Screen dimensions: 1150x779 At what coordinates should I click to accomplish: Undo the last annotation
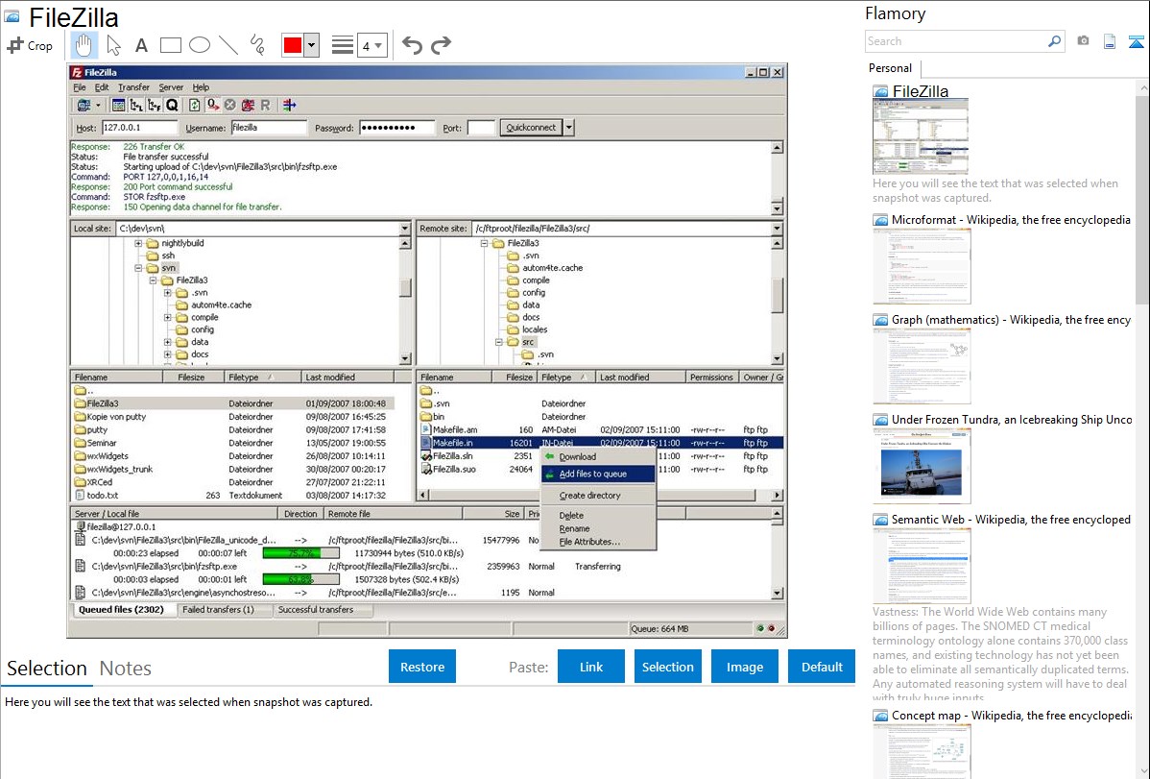(412, 45)
